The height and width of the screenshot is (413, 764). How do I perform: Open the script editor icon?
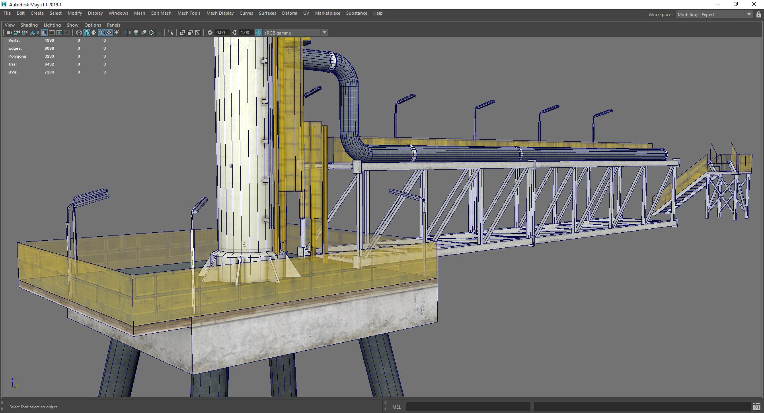(757, 407)
